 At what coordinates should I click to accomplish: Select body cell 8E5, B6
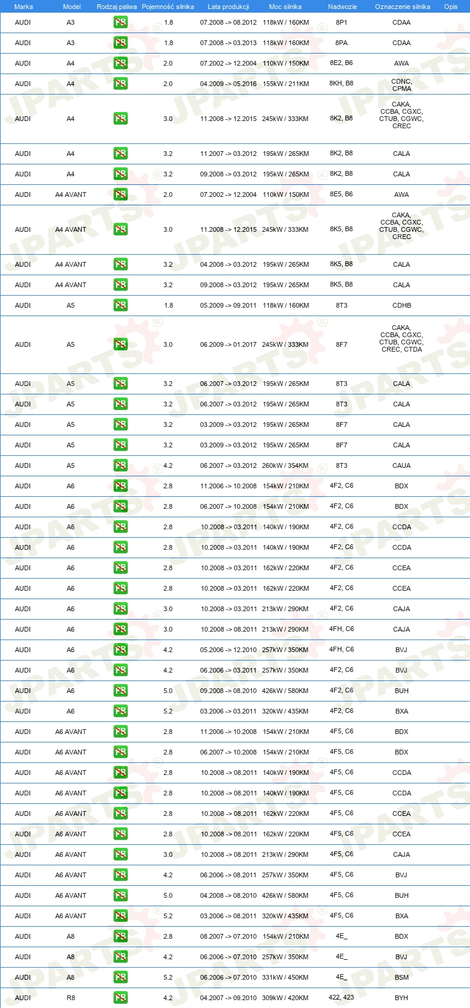(341, 194)
